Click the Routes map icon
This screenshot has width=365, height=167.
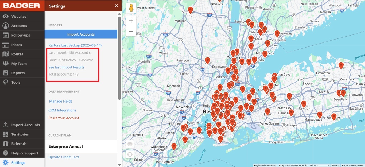click(x=6, y=54)
